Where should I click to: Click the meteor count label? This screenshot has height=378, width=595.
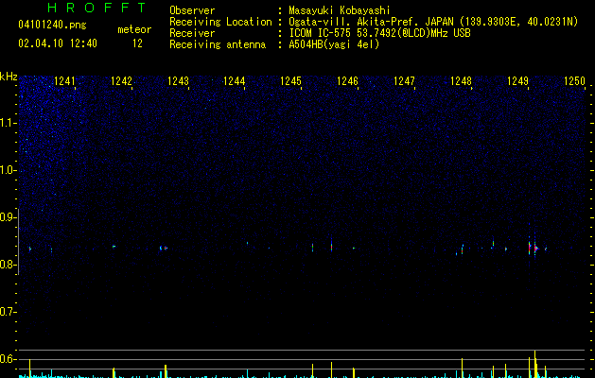click(x=134, y=29)
